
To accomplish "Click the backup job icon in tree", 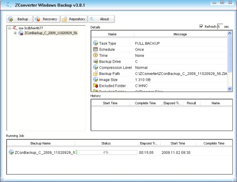I will click(21, 33).
